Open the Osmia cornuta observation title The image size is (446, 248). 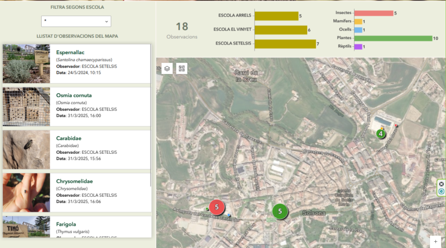click(74, 95)
